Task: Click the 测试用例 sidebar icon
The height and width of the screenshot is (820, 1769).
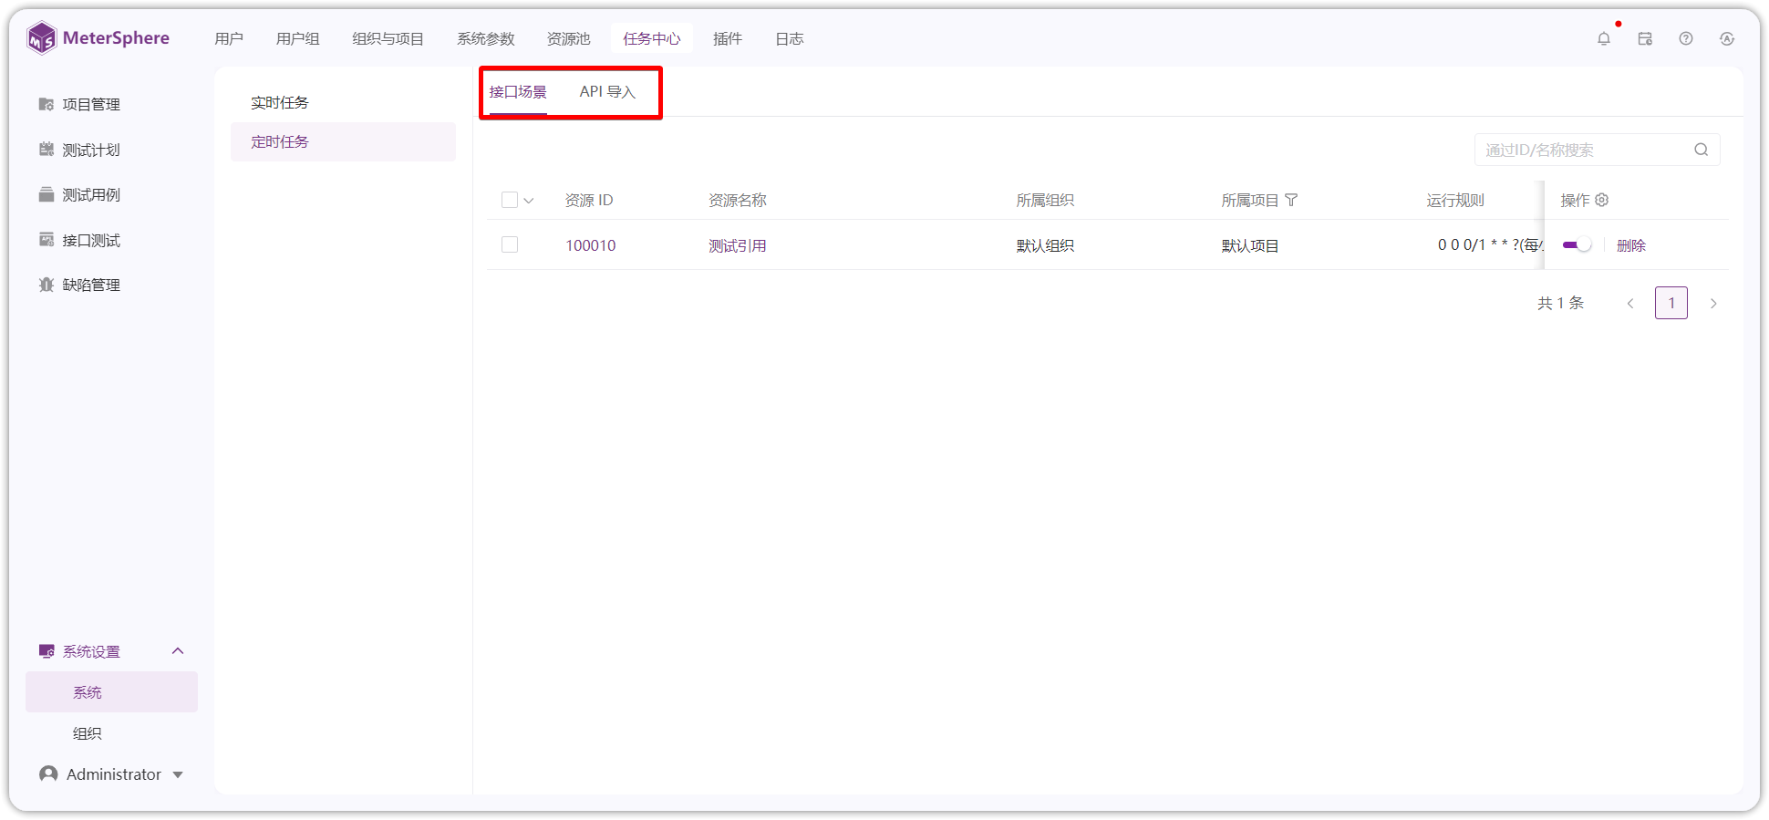Action: coord(47,194)
